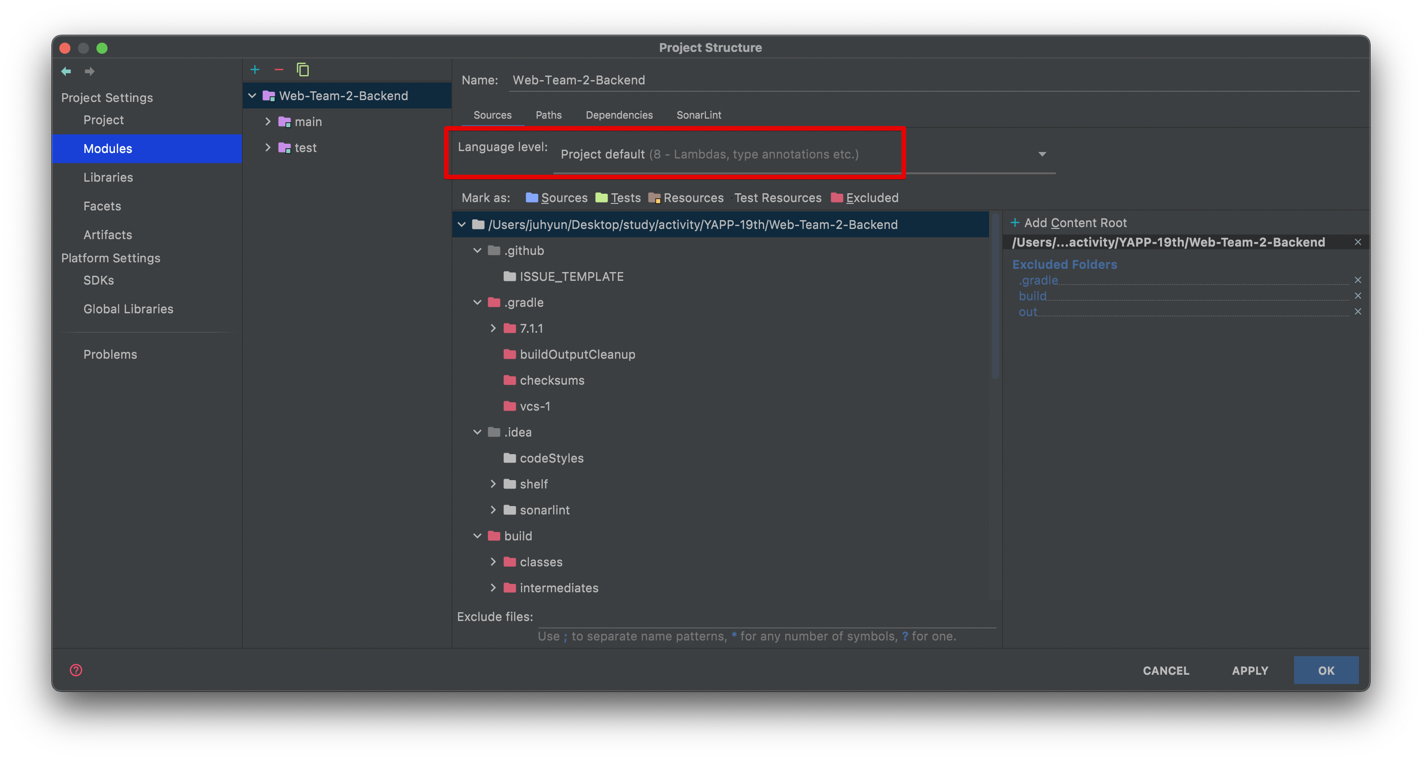Focus the Exclude files input field
The width and height of the screenshot is (1422, 760).
tap(767, 616)
